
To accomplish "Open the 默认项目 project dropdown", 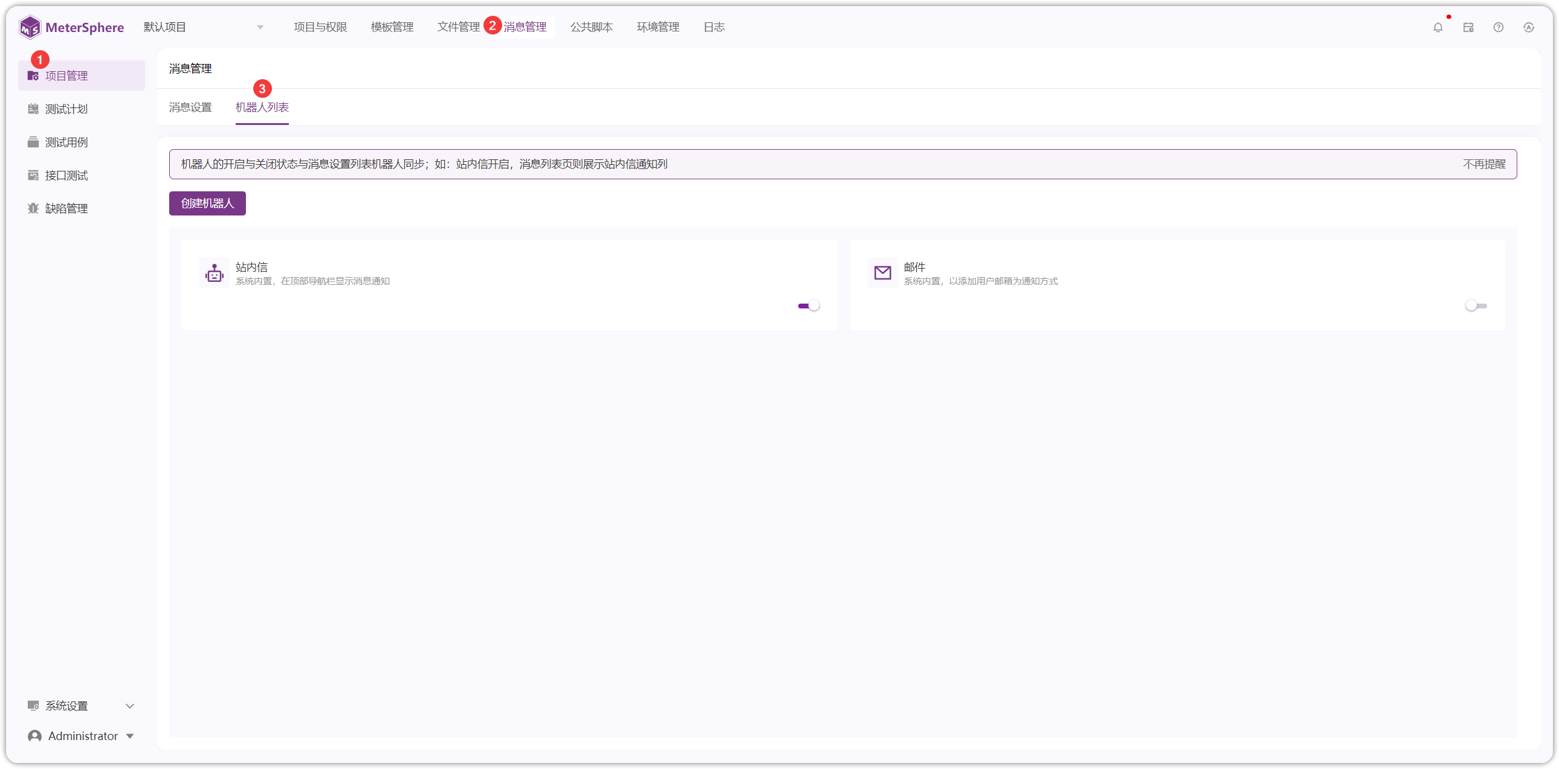I will click(x=203, y=27).
